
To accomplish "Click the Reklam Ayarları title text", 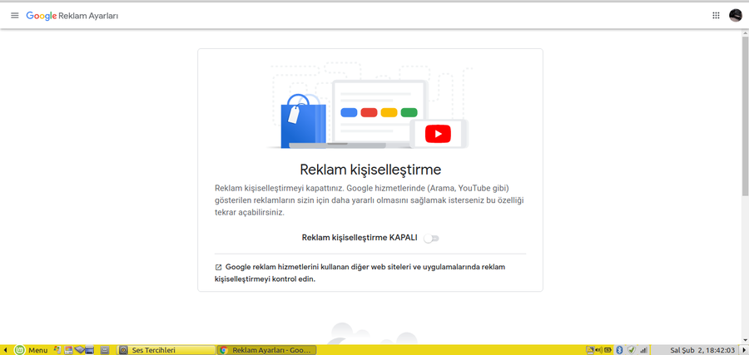I will tap(88, 16).
